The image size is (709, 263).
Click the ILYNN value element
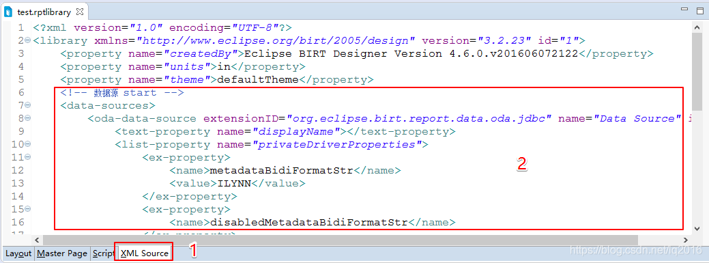[x=237, y=183]
